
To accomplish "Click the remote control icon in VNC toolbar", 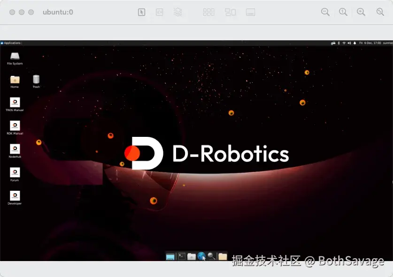I will click(x=159, y=12).
